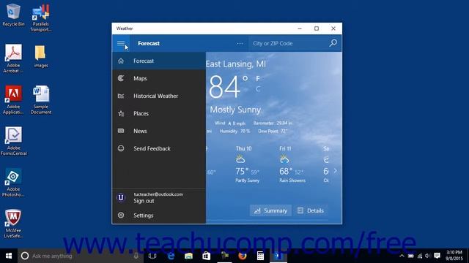Select Places in navigation menu
Image resolution: width=469 pixels, height=263 pixels.
159,113
